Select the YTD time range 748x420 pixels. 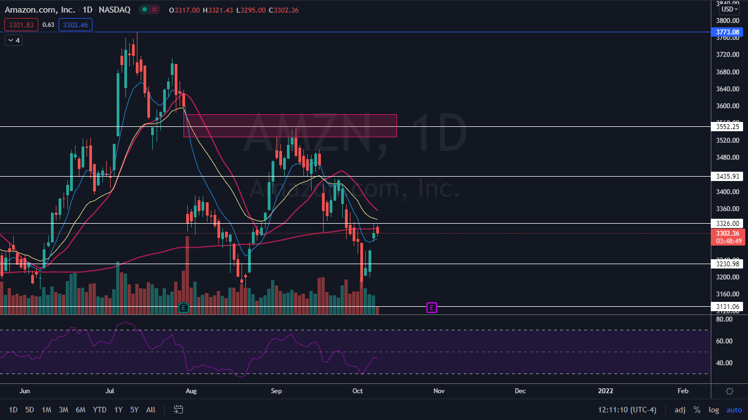(100, 410)
